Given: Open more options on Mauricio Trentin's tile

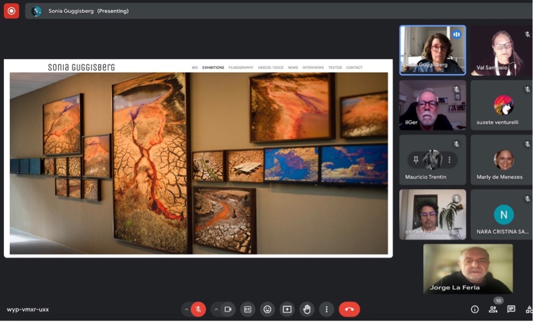Looking at the screenshot, I should coord(449,160).
